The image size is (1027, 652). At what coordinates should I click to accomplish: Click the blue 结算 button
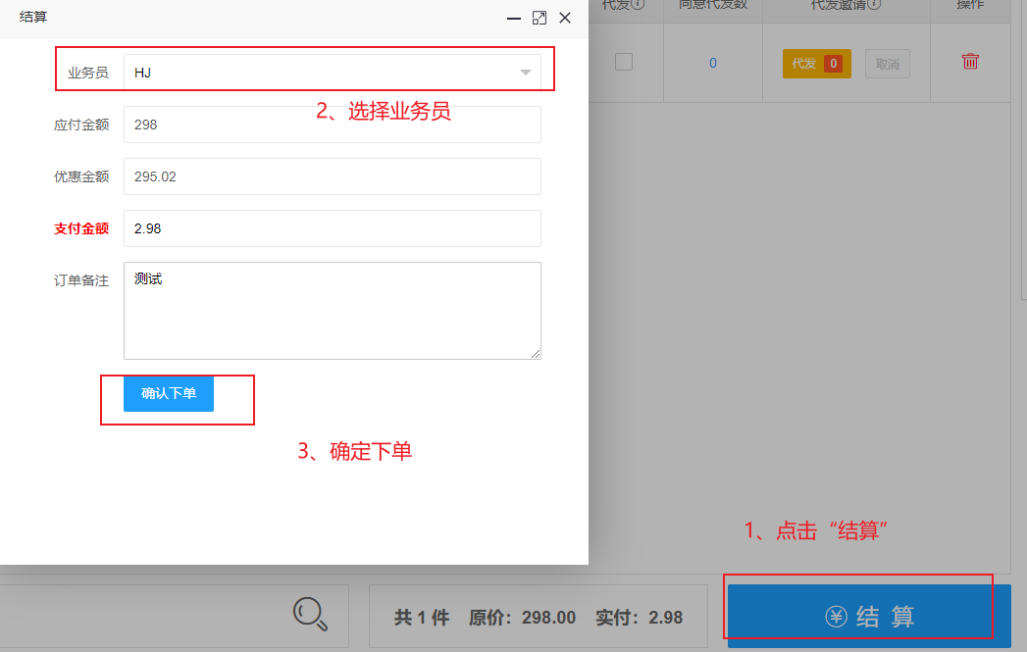[x=869, y=616]
